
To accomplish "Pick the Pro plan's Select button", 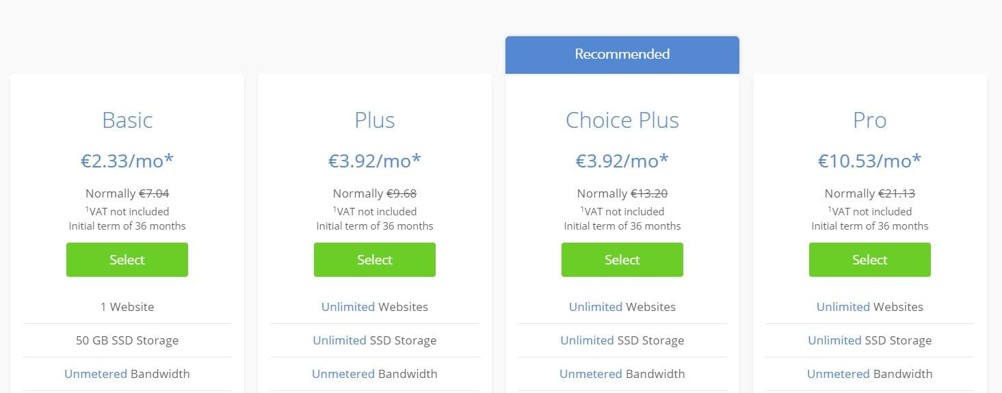I will pos(869,260).
